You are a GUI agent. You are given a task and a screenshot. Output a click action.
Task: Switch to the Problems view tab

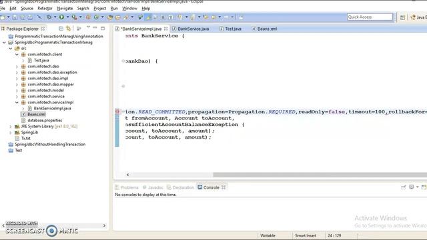coord(127,187)
